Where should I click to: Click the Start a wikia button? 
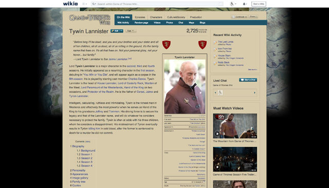(x=259, y=4)
